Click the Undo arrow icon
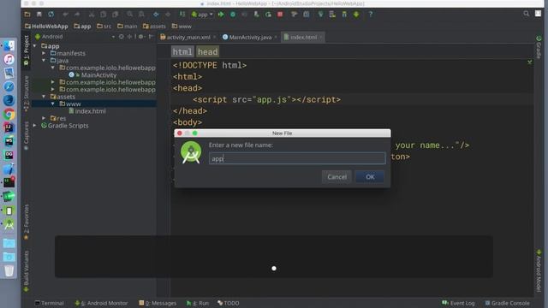This screenshot has height=308, width=548. click(x=65, y=15)
